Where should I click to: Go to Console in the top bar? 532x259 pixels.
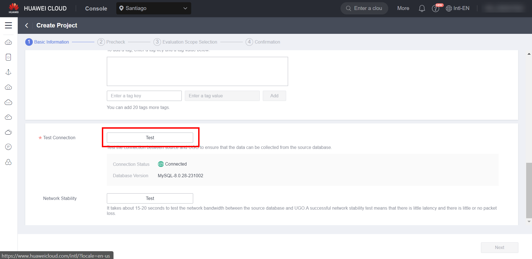click(x=96, y=9)
